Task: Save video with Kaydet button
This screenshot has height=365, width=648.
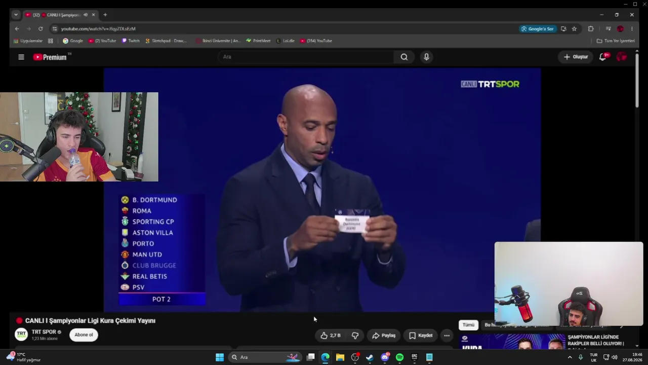Action: pyautogui.click(x=420, y=336)
